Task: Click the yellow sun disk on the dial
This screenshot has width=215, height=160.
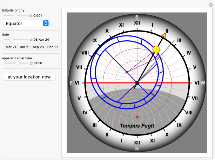Action: click(x=156, y=49)
